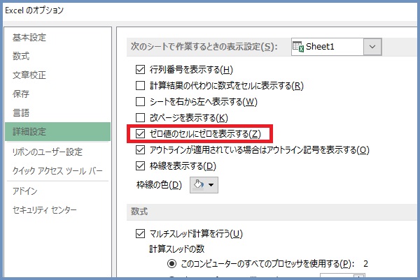The width and height of the screenshot is (420, 280).
Task: Open セキュリティ センター page
Action: coord(45,209)
